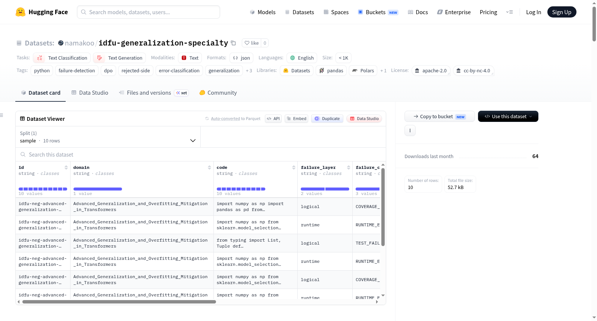The width and height of the screenshot is (597, 321).
Task: Expand the additional navigation menu
Action: point(509,12)
